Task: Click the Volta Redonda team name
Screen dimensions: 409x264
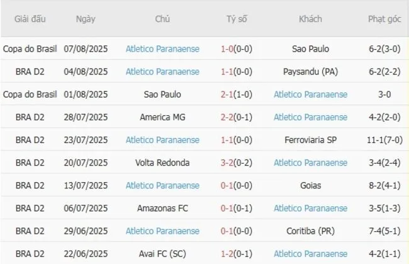Action: (162, 163)
